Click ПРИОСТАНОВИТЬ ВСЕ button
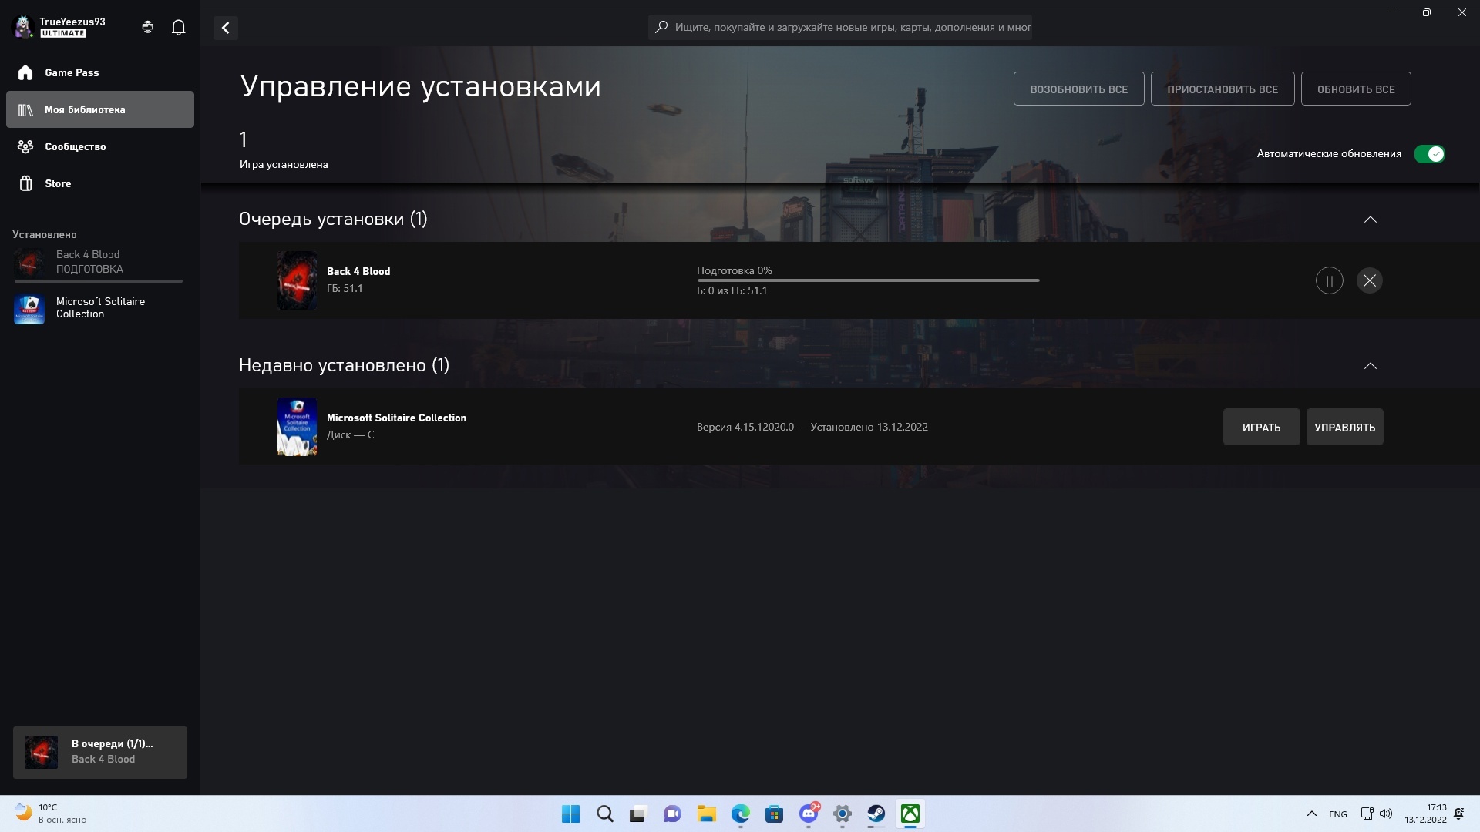 (1222, 89)
